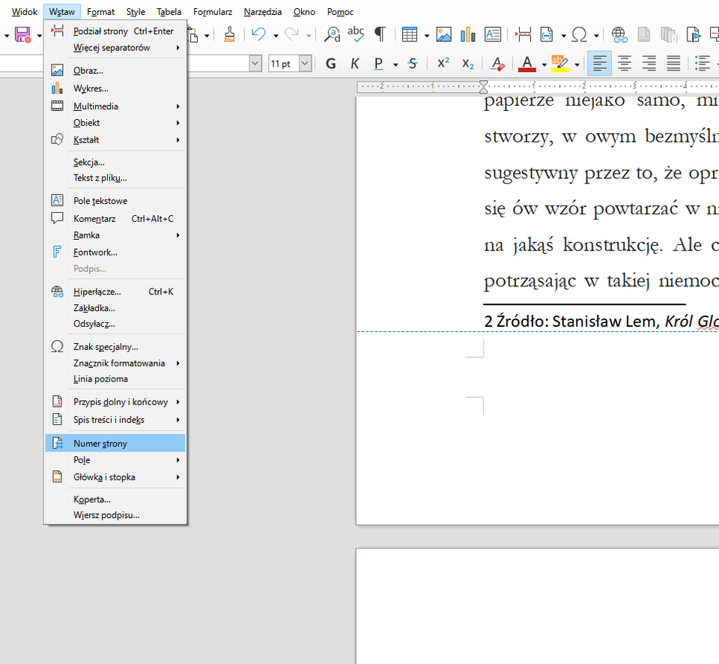Show formatting marks with the pilcrow icon
The image size is (719, 664).
point(381,34)
